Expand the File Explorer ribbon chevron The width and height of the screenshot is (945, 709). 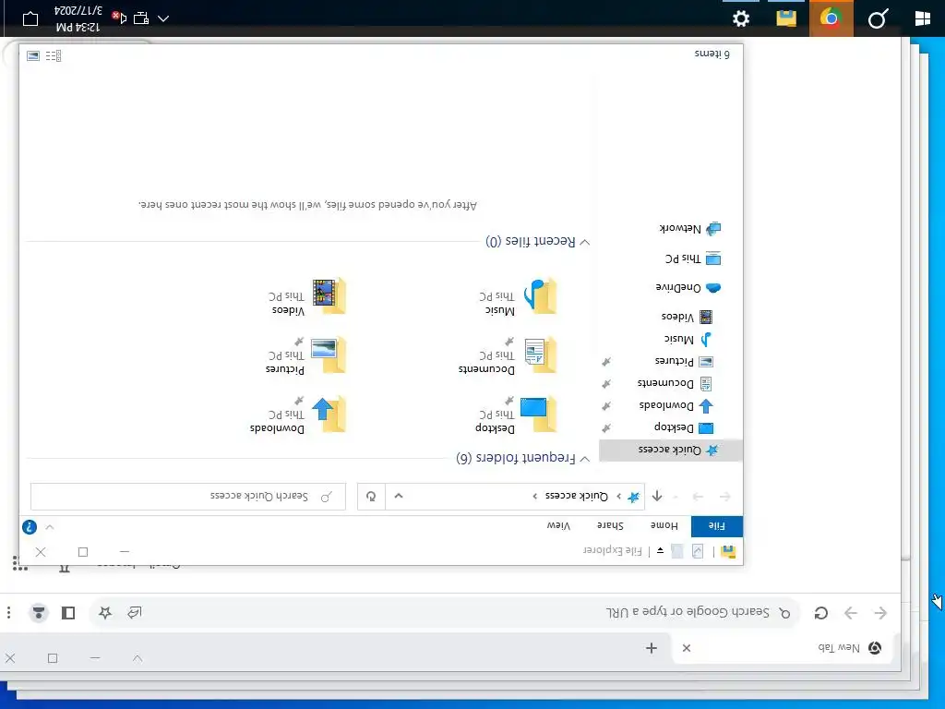point(50,527)
